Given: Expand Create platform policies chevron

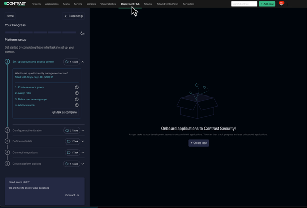Looking at the screenshot, I should point(83,164).
